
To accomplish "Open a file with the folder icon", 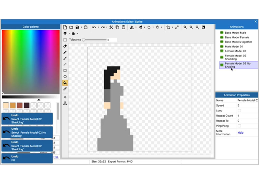I will pos(71,27).
